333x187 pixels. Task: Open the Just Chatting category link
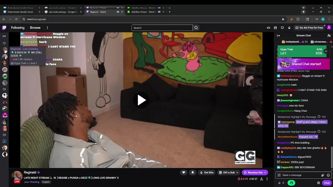pos(31,182)
